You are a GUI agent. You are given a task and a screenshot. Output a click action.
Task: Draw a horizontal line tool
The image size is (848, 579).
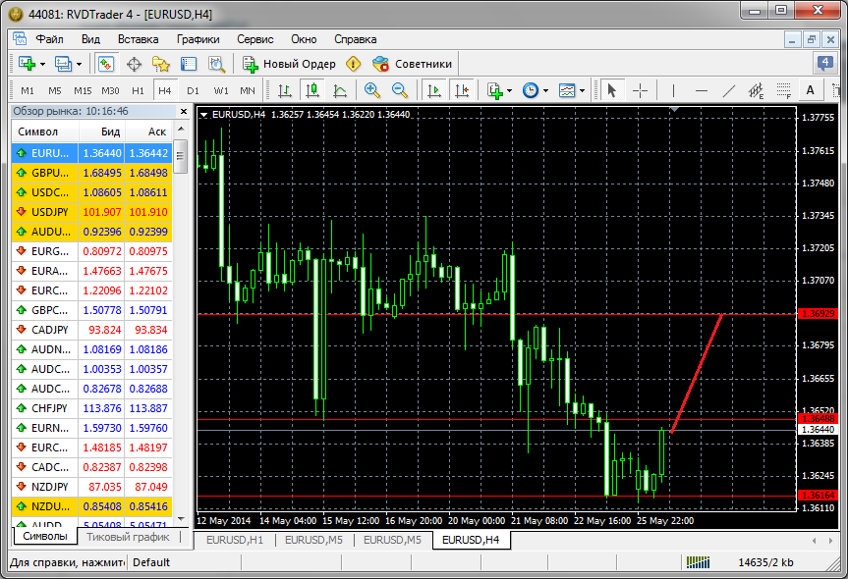(x=701, y=90)
